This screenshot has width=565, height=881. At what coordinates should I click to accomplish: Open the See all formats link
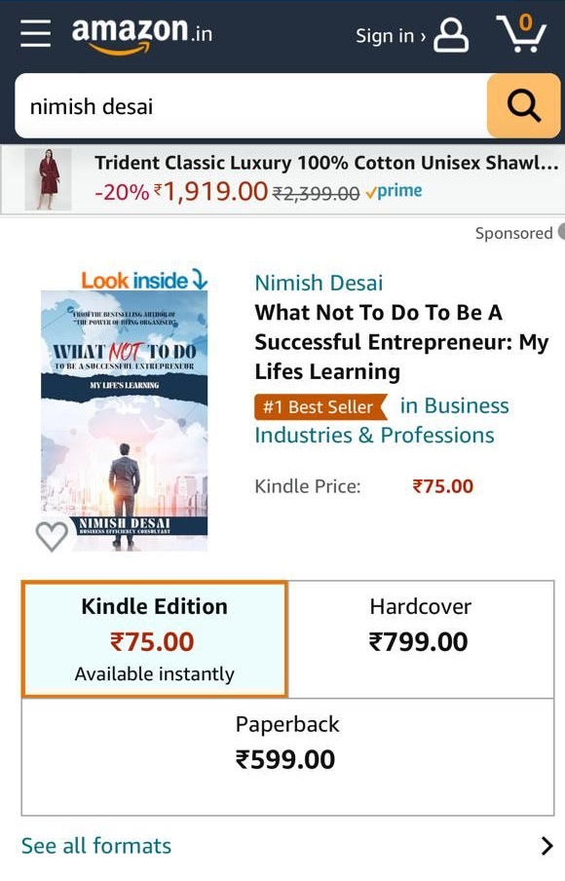(96, 846)
